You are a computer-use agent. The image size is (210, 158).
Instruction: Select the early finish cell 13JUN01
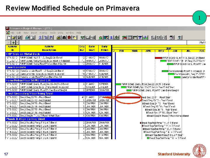tap(105, 74)
